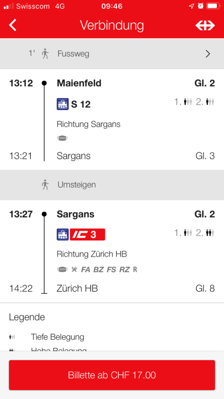Select the Maienfeld departure stop
Image resolution: width=224 pixels, height=399 pixels.
(79, 83)
